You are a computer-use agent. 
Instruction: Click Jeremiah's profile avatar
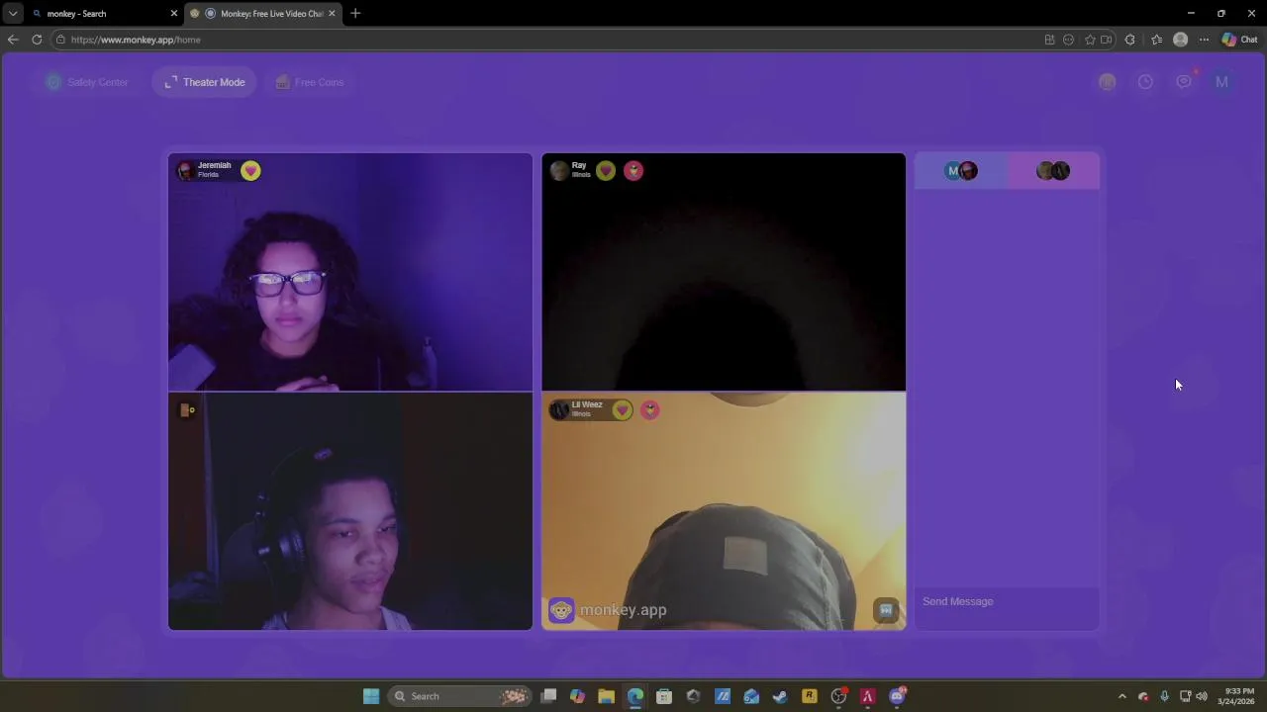pos(185,170)
